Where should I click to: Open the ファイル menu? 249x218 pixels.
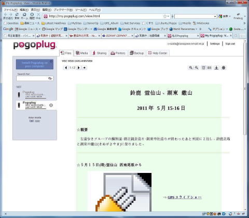point(10,10)
